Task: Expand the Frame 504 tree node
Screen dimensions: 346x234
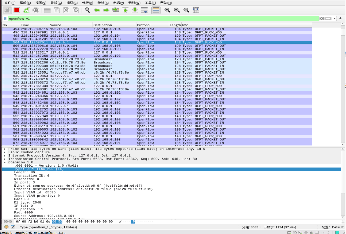Action: pyautogui.click(x=5, y=149)
